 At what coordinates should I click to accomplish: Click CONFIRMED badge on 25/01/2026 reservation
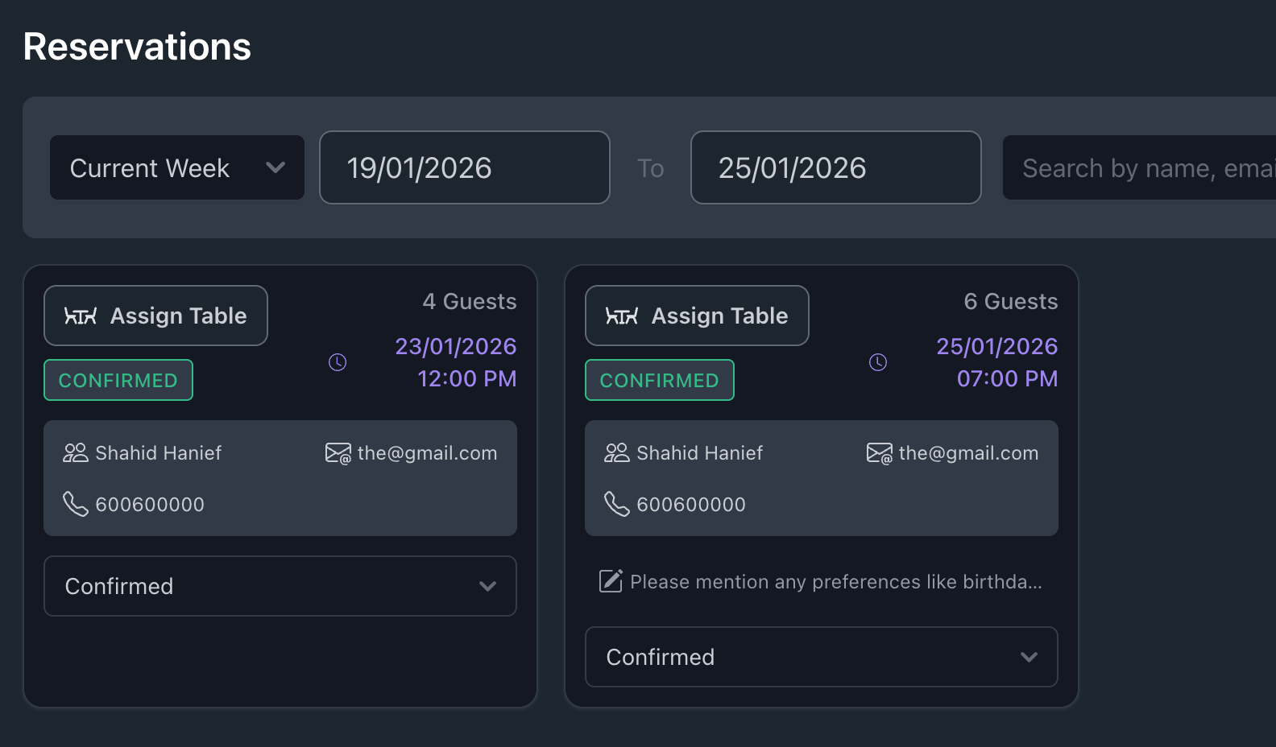[x=660, y=380]
